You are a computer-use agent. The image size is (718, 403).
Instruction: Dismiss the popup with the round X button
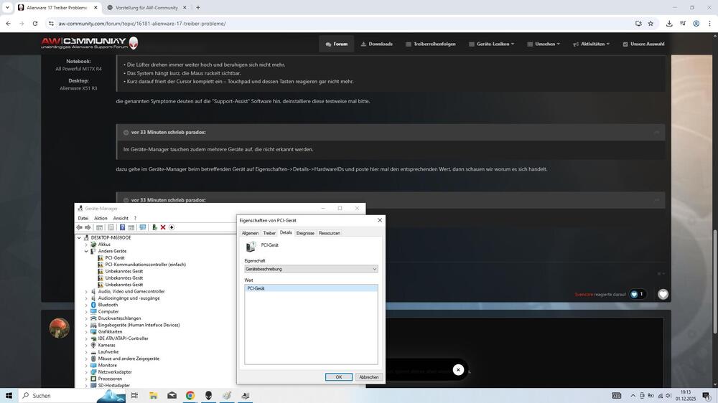(x=458, y=370)
